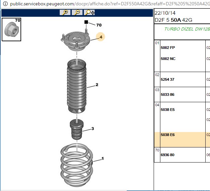Click callout number 70 near the black square

tap(99, 25)
